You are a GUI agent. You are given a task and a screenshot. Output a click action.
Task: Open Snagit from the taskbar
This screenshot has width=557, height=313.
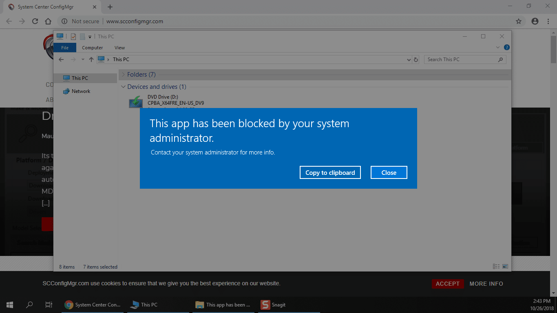click(x=274, y=305)
